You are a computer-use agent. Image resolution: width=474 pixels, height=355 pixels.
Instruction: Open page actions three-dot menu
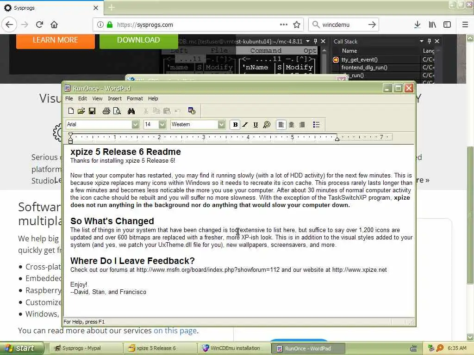[x=284, y=24]
